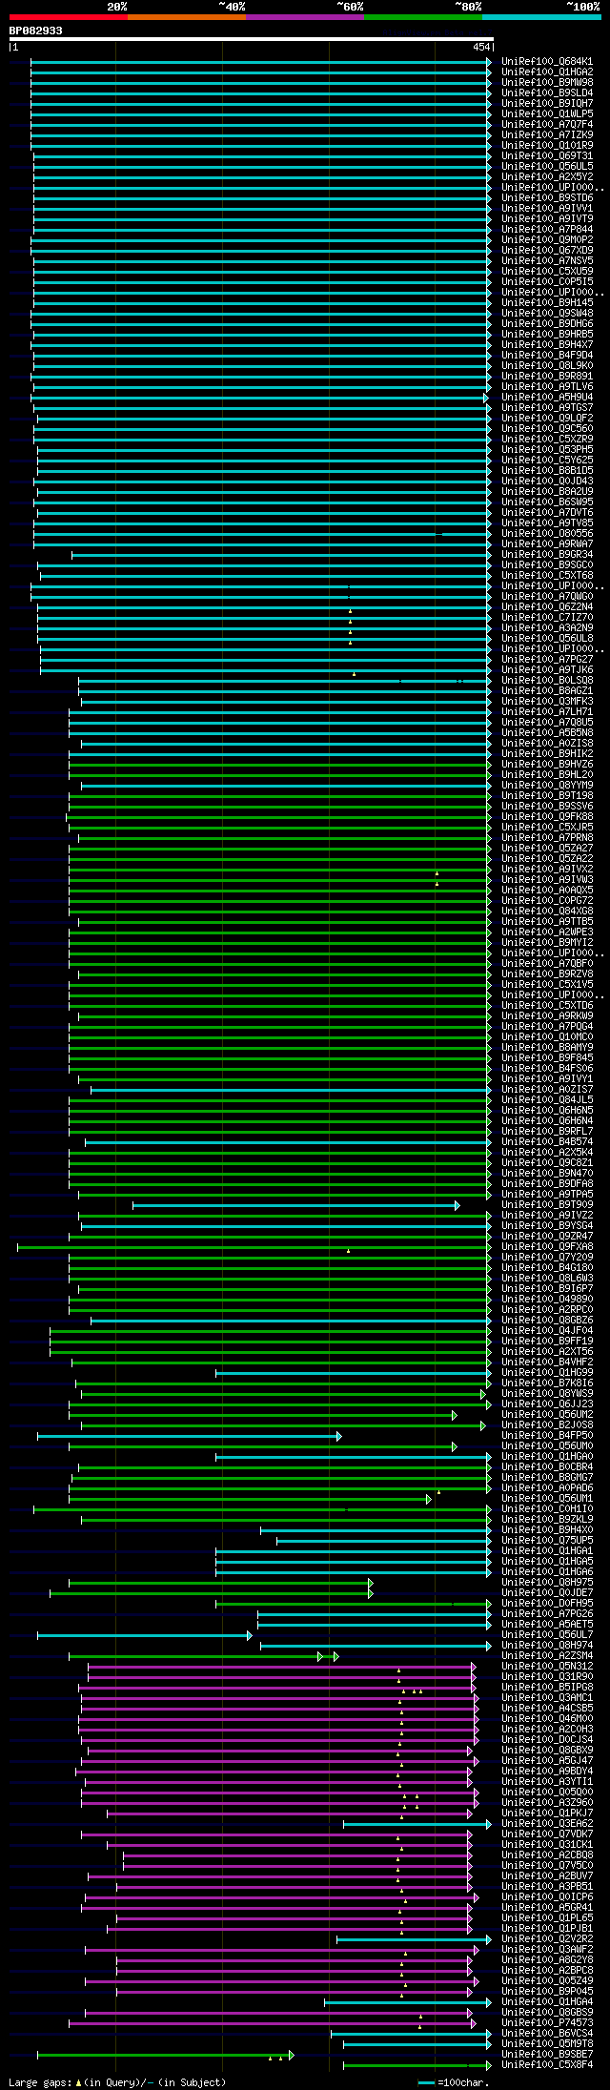Click the cyan ~100% identity legend segment
This screenshot has width=610, height=2090.
click(x=540, y=17)
